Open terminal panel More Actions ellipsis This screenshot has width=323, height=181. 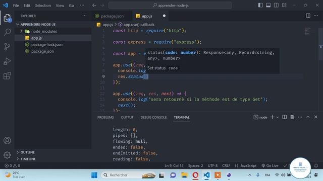click(x=300, y=117)
